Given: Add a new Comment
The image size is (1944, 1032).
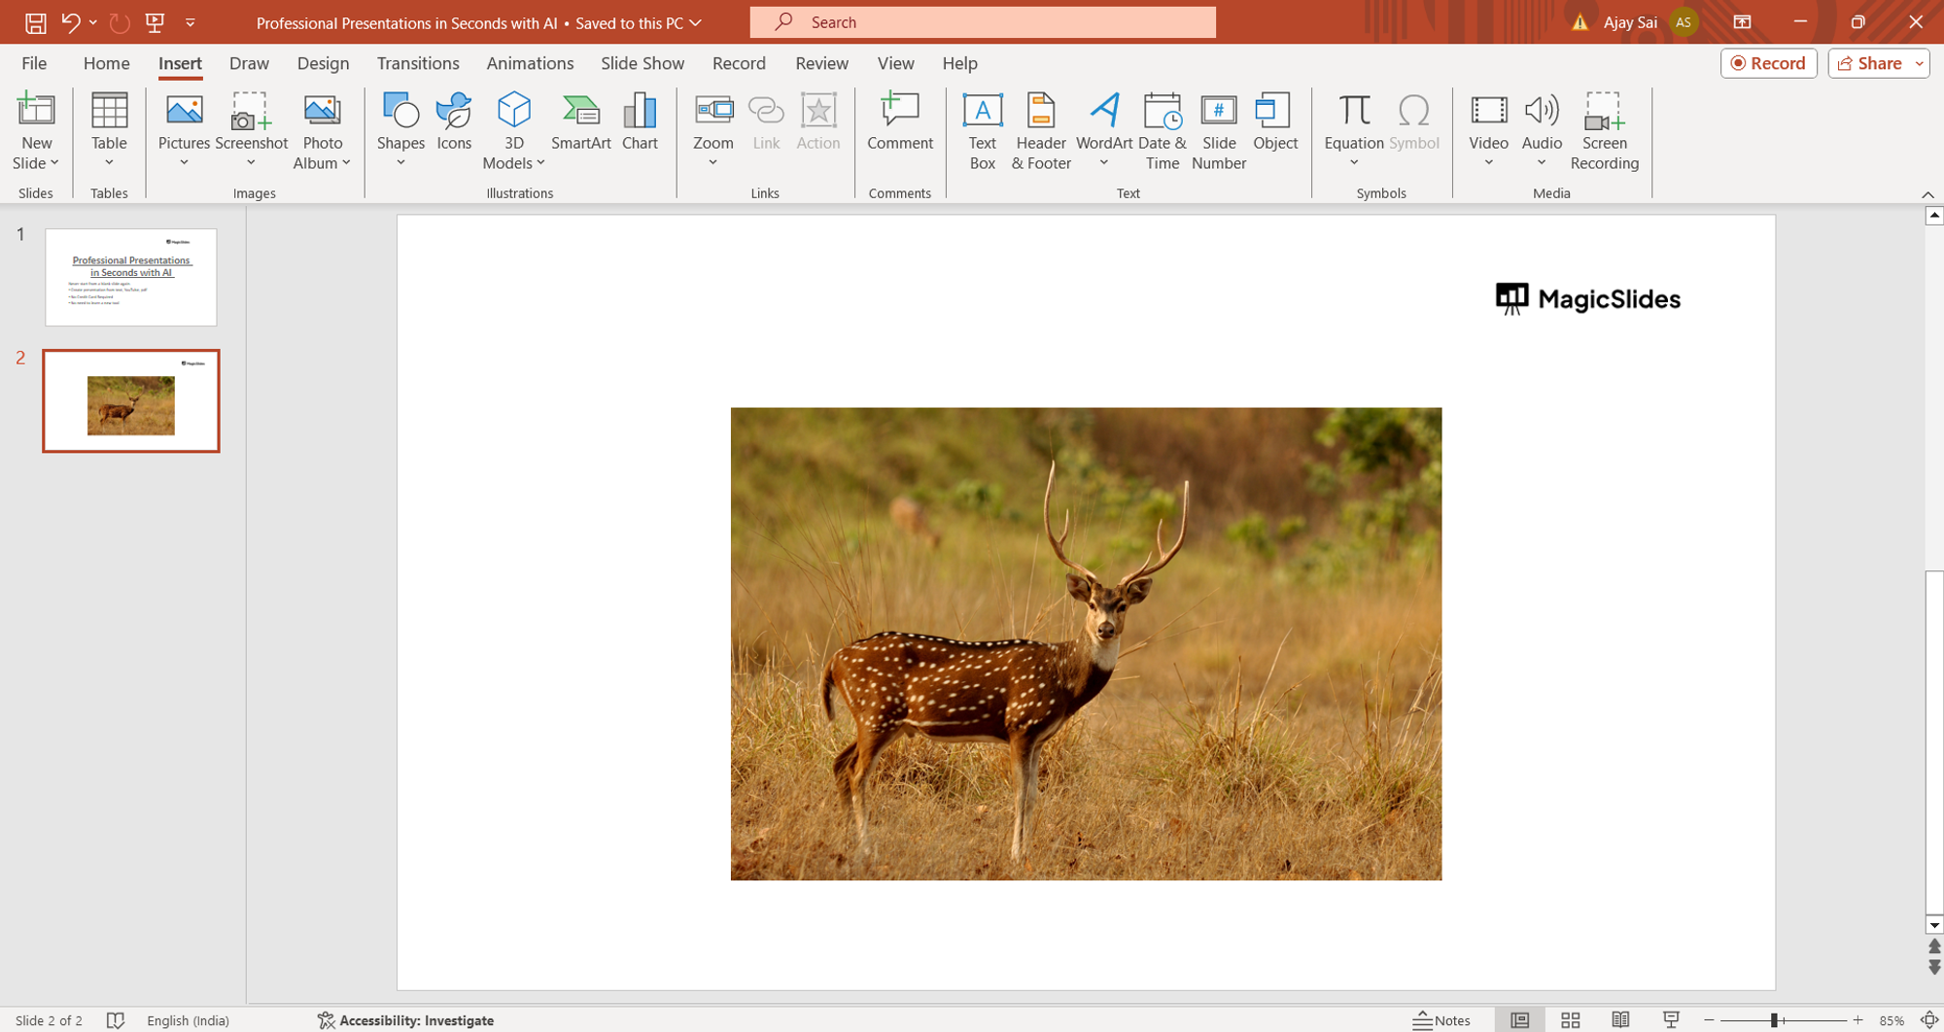Looking at the screenshot, I should [900, 122].
